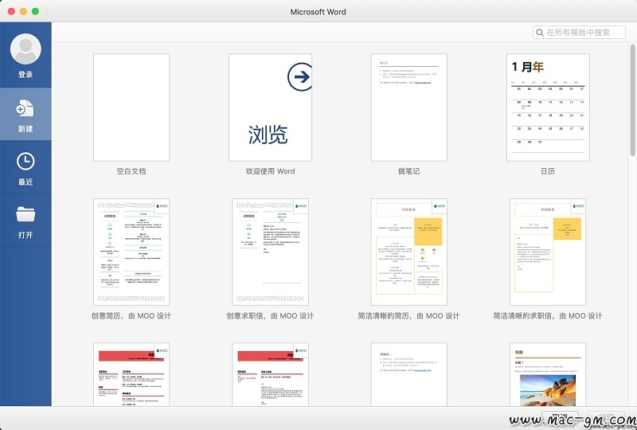Click the MOO logo on 创意简历 thumbnail

pyautogui.click(x=162, y=206)
